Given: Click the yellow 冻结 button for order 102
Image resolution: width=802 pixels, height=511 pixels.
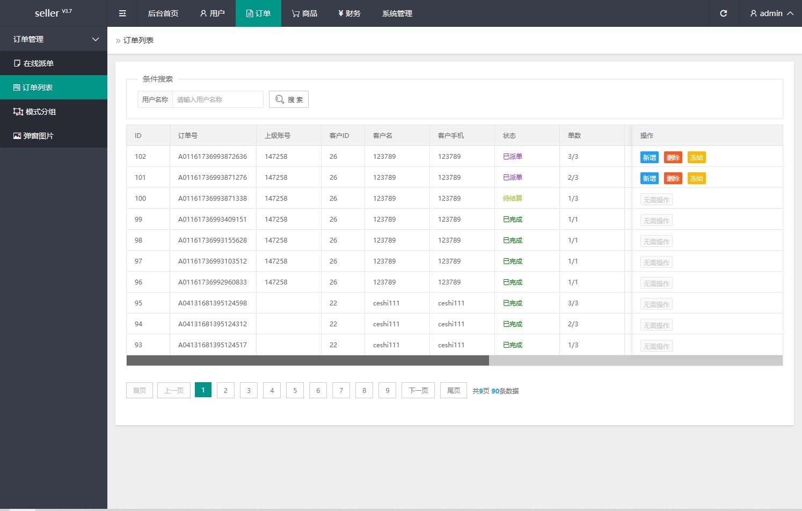Looking at the screenshot, I should pos(696,157).
